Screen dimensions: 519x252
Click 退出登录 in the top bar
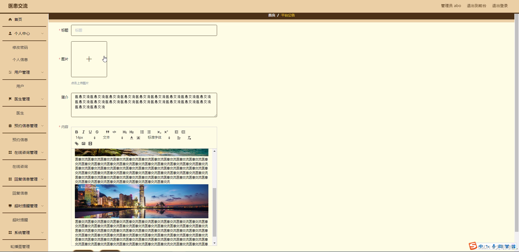[x=500, y=5]
